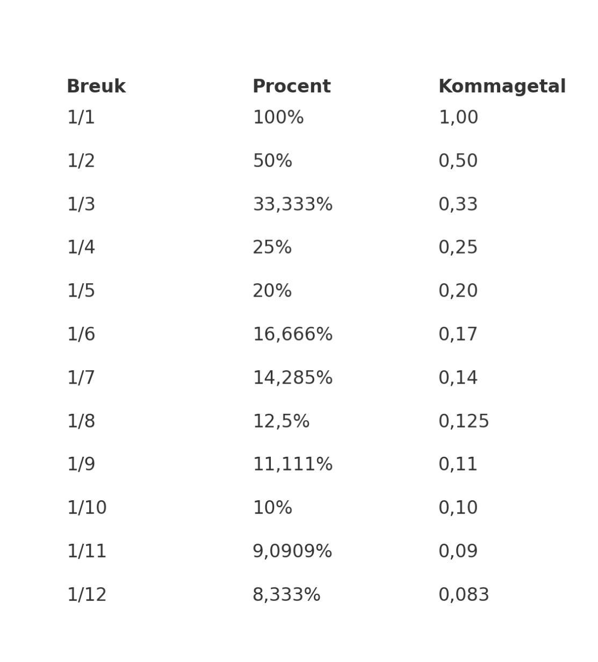The width and height of the screenshot is (598, 662).
Task: Click the 0,50 decimal value
Action: click(x=458, y=161)
